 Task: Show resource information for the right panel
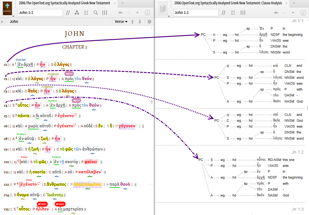tap(303, 13)
